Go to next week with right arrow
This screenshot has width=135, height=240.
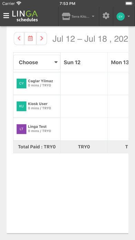coord(42,38)
